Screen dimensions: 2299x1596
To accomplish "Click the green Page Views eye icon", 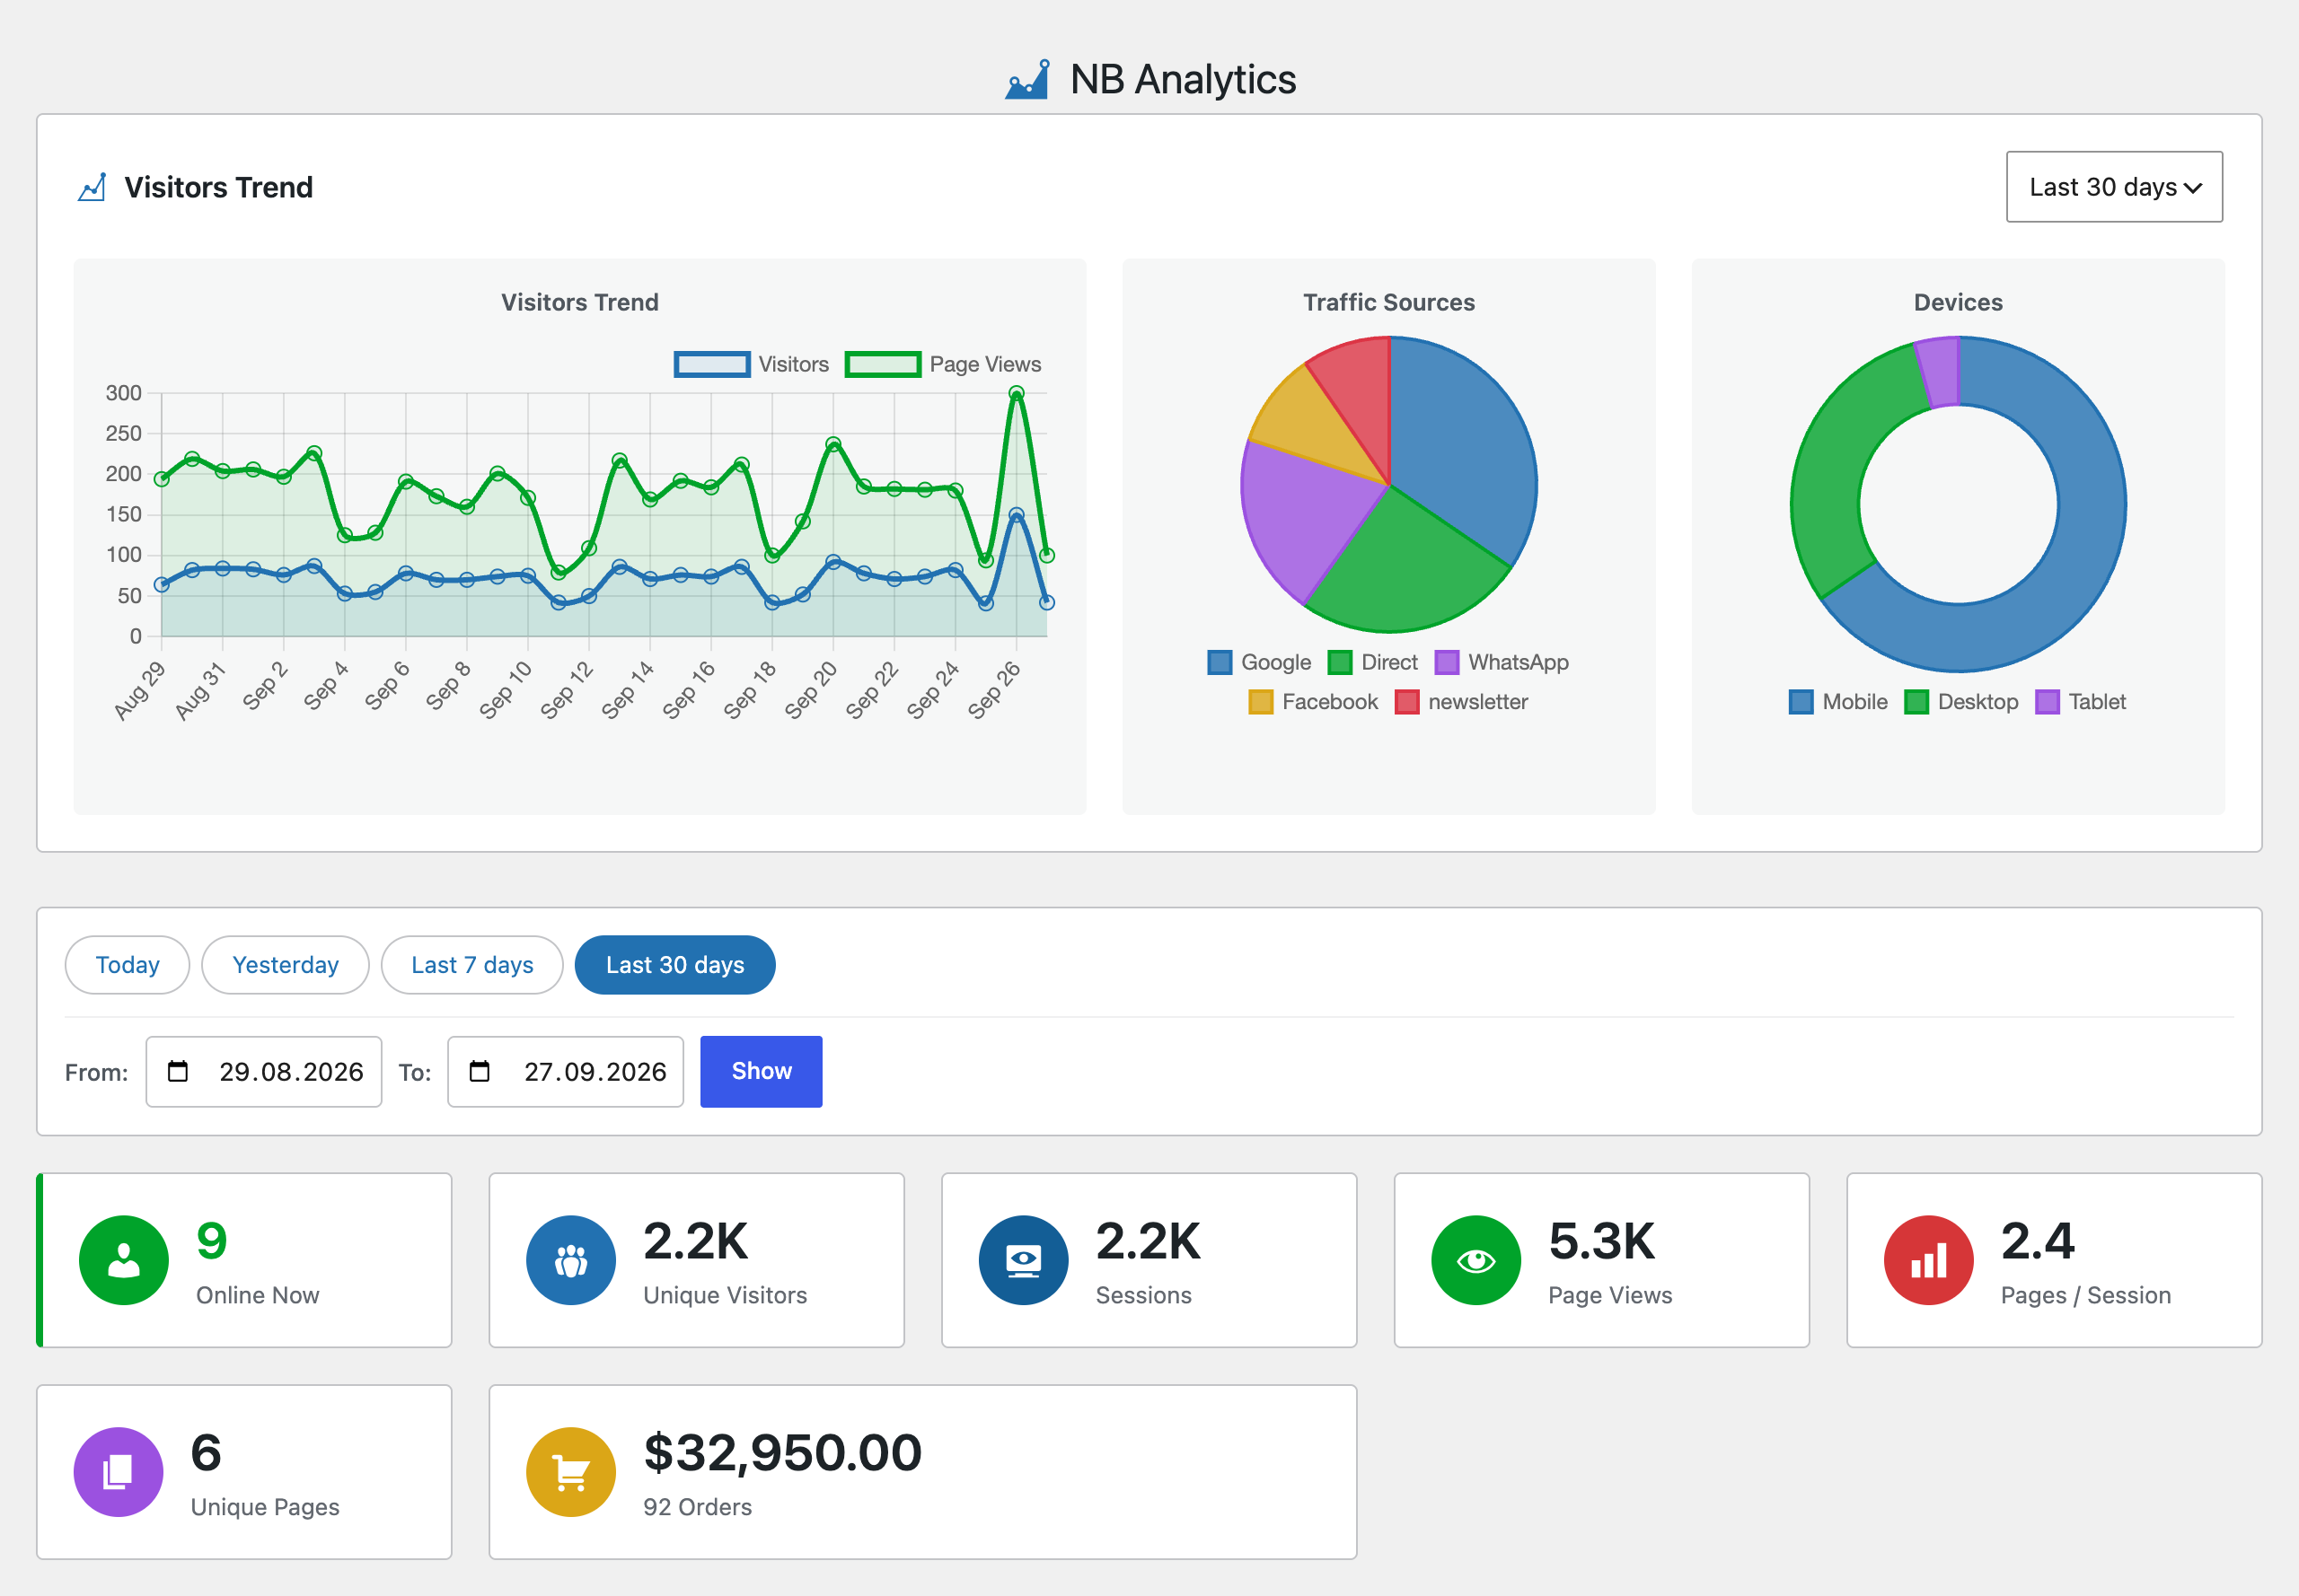I will pos(1476,1260).
